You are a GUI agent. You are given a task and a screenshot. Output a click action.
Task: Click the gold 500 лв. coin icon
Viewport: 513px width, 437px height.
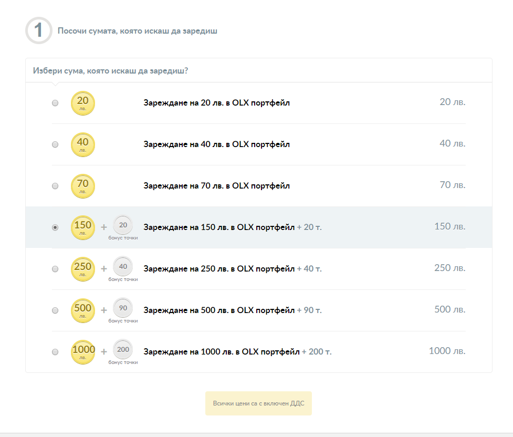[83, 310]
